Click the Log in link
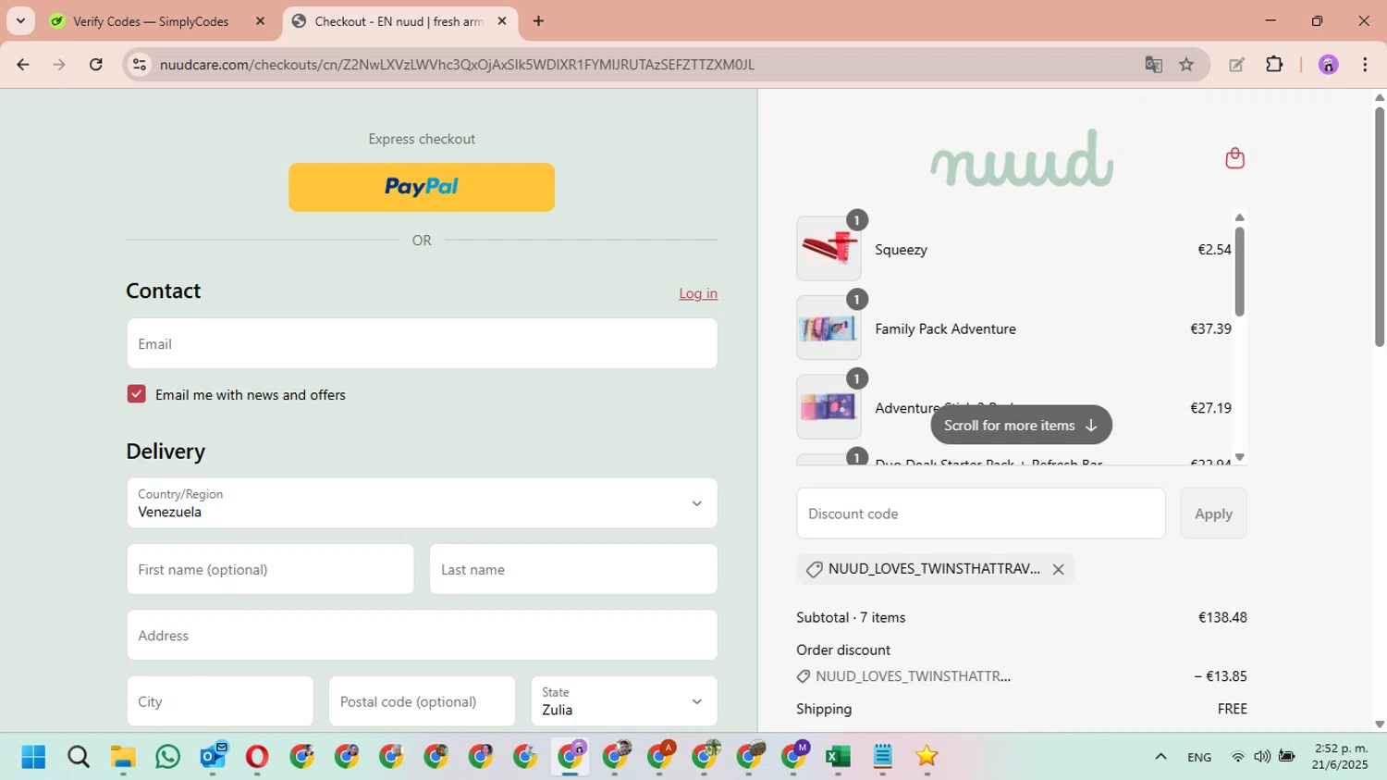Viewport: 1387px width, 780px height. coord(698,293)
